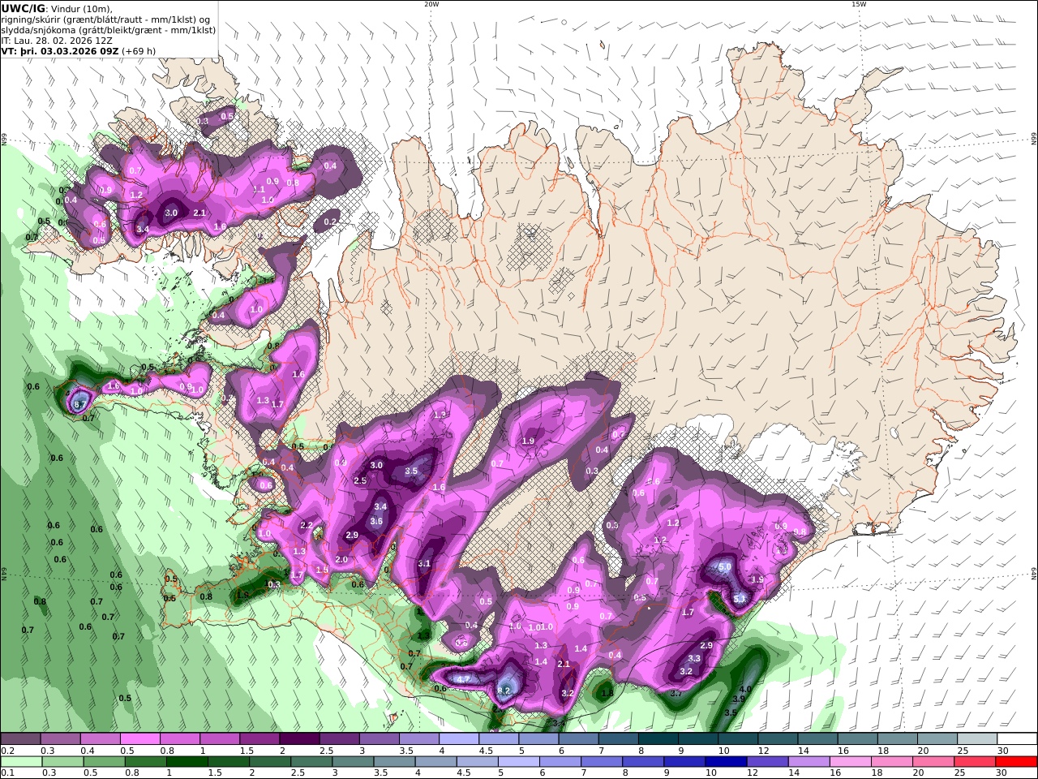Click the valid time line 'VT: þri. 03.03.2026 09Z'

pyautogui.click(x=61, y=50)
